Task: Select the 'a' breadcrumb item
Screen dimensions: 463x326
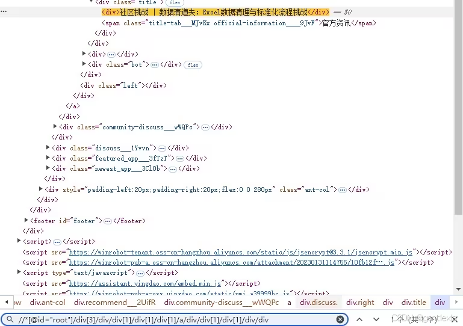Action: [289, 303]
